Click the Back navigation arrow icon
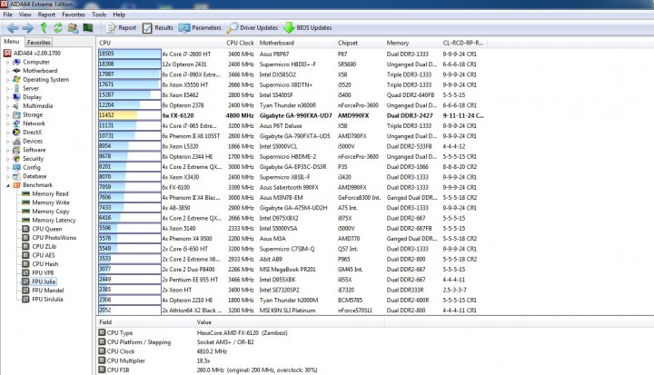Image resolution: width=654 pixels, height=375 pixels. click(13, 28)
